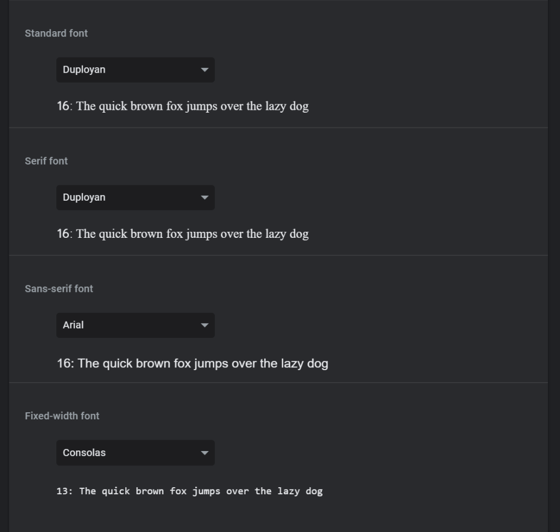The height and width of the screenshot is (532, 560).
Task: Click the Standard font dropdown arrow
Action: coord(205,70)
